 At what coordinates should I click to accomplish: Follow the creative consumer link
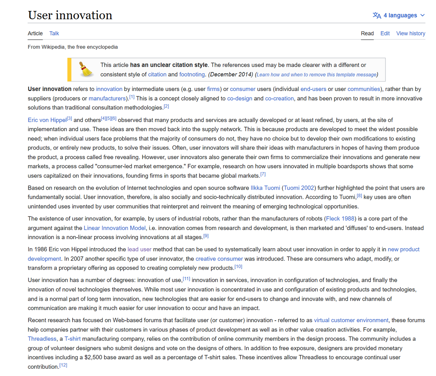tap(219, 258)
